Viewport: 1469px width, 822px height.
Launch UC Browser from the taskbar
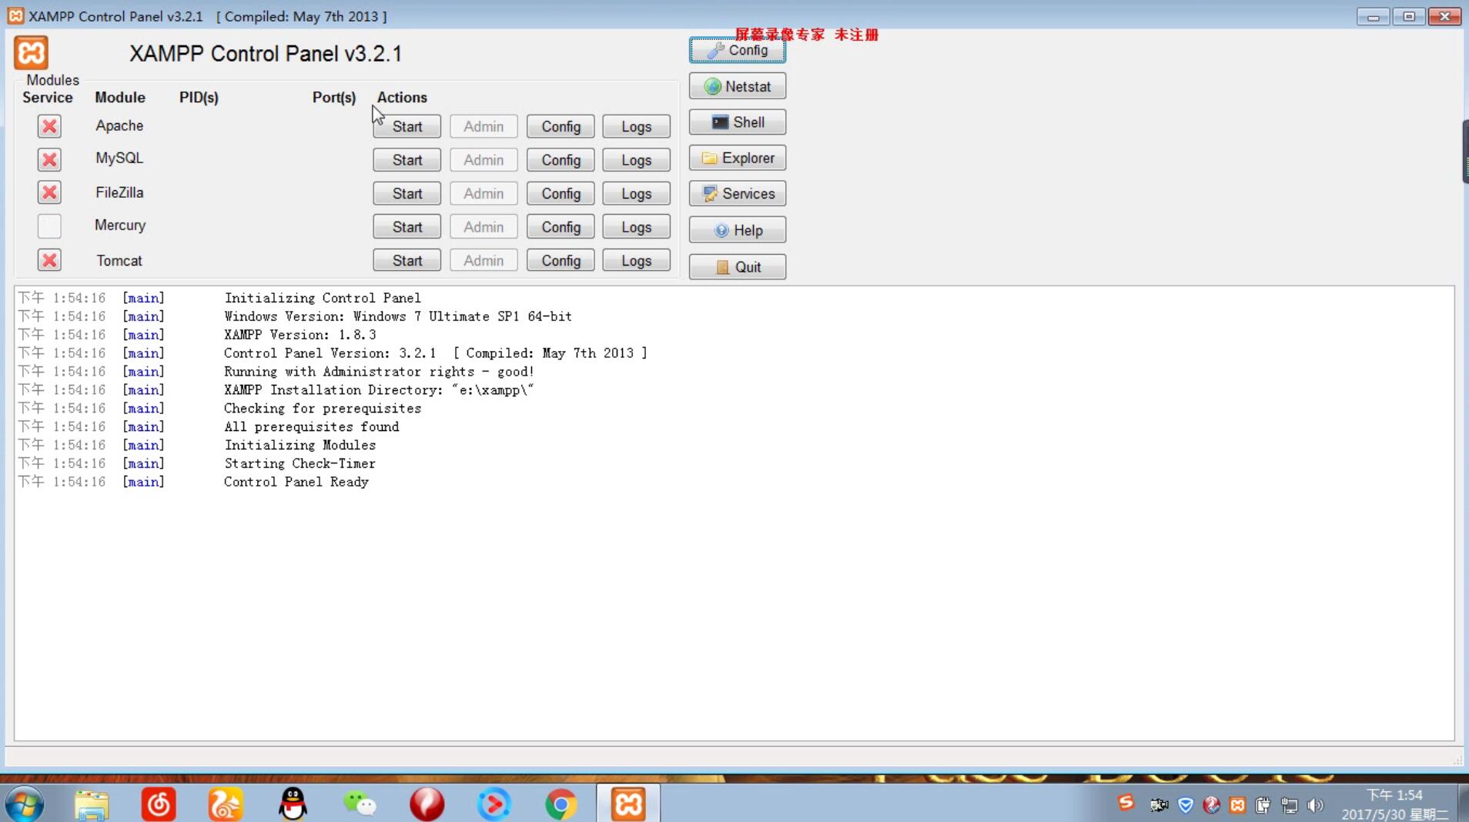pos(226,804)
